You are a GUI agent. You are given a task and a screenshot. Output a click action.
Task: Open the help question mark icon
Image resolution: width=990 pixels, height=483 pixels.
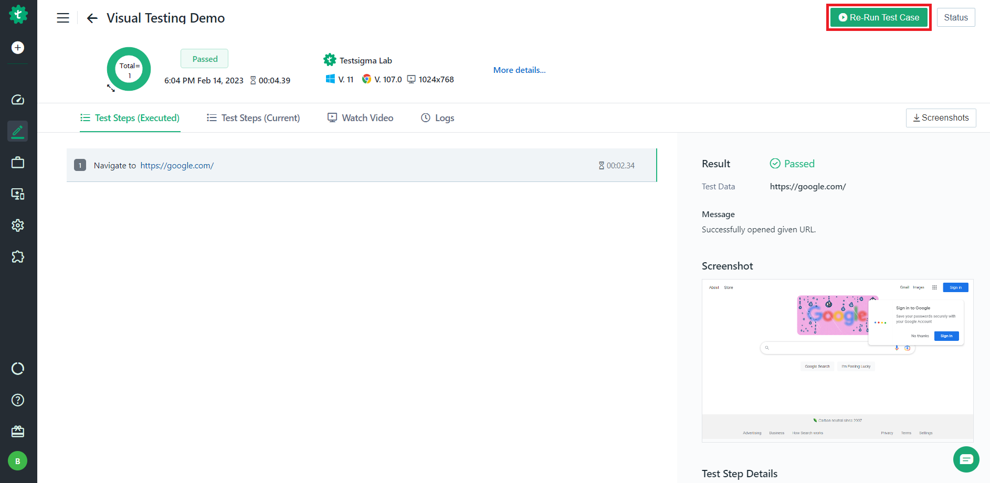click(18, 400)
